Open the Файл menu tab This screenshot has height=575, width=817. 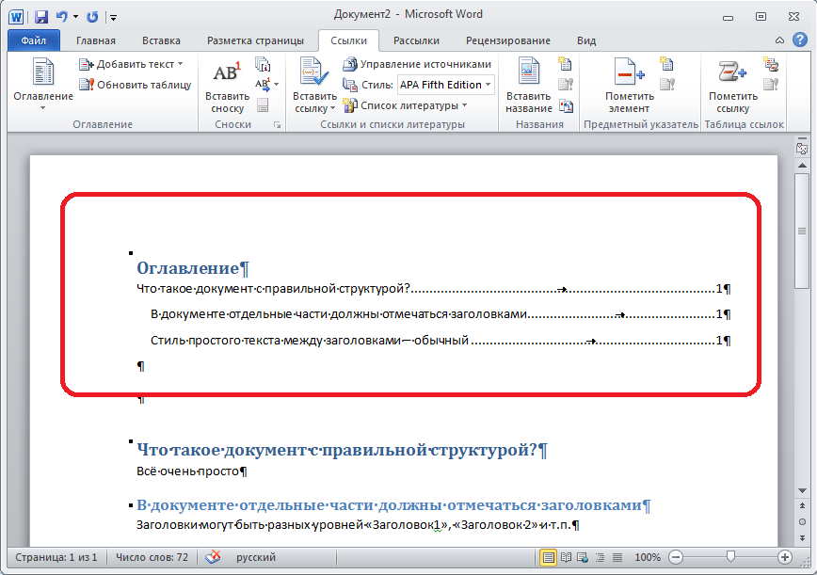point(33,40)
